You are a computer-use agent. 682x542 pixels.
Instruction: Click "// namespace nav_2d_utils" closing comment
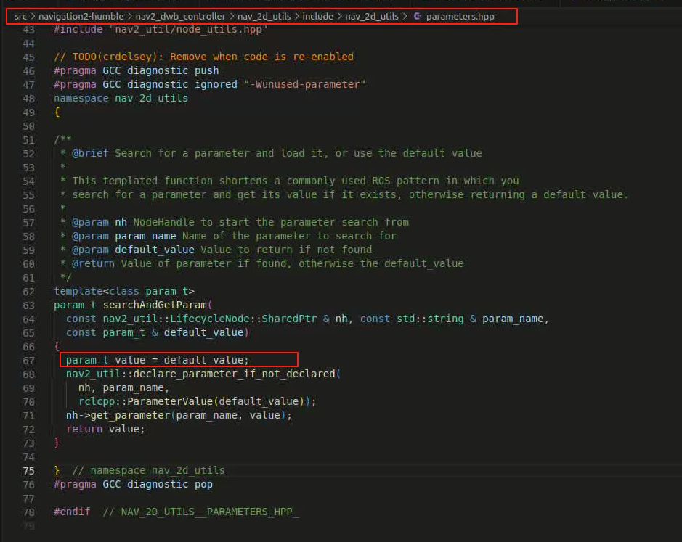point(148,471)
